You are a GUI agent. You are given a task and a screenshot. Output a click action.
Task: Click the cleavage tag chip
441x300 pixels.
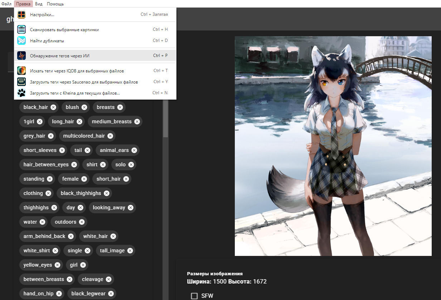[x=96, y=279]
